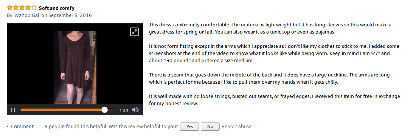The image size is (402, 136).
Task: Open Wahoo Gal's reviewer profile
Action: (x=27, y=15)
